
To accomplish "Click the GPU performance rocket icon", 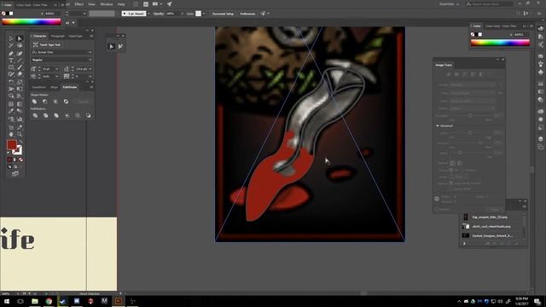I will pos(169,4).
